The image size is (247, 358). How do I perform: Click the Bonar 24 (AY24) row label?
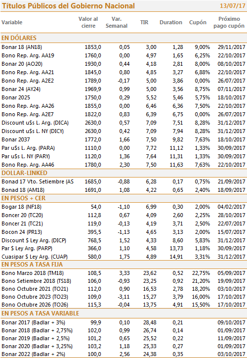pos(21,89)
